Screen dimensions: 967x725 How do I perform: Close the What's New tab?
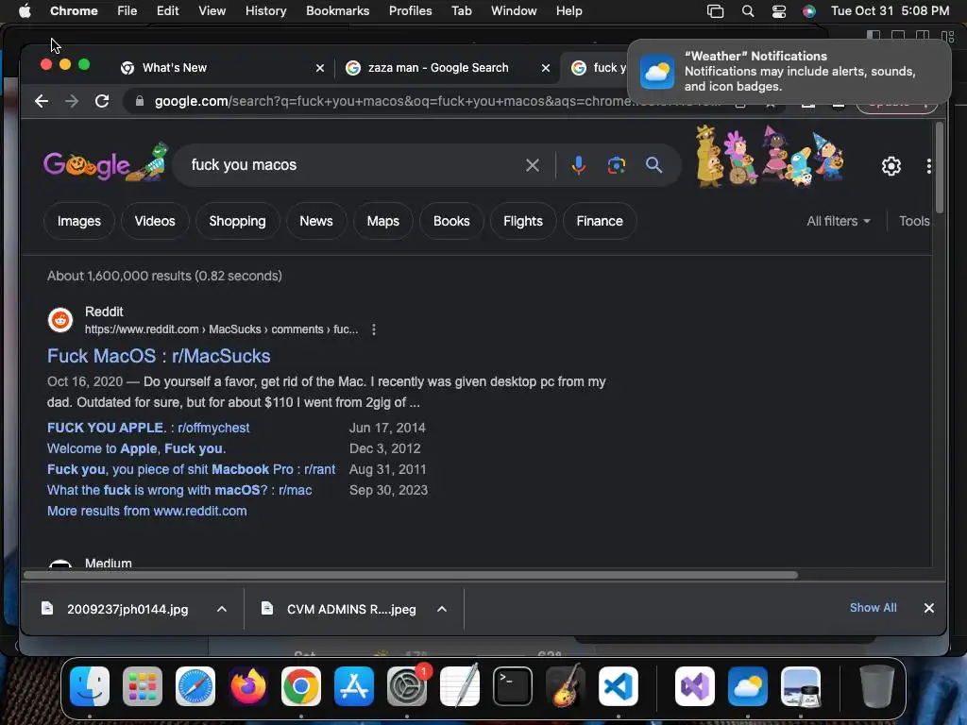pyautogui.click(x=320, y=68)
